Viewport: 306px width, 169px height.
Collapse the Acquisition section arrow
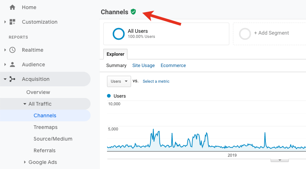pos(5,79)
